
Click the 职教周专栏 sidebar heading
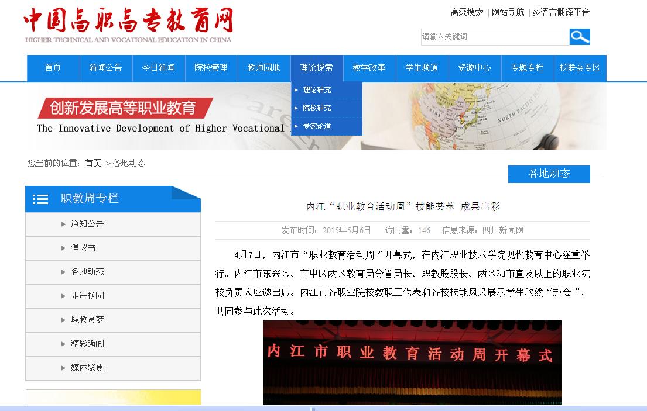pyautogui.click(x=90, y=199)
